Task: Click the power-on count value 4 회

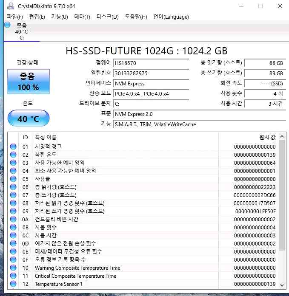Action: click(265, 93)
